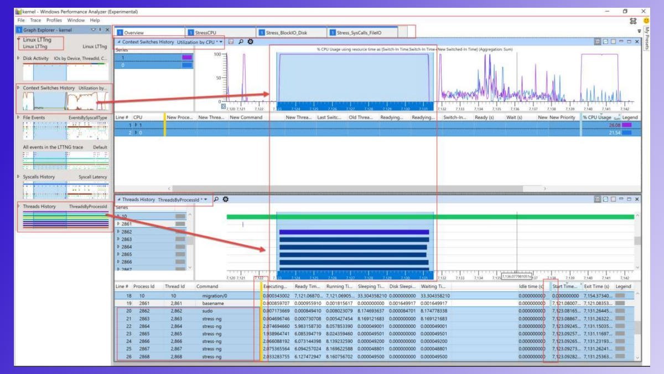The image size is (664, 374).
Task: Expand series 2861 in Threads History
Action: point(118,224)
